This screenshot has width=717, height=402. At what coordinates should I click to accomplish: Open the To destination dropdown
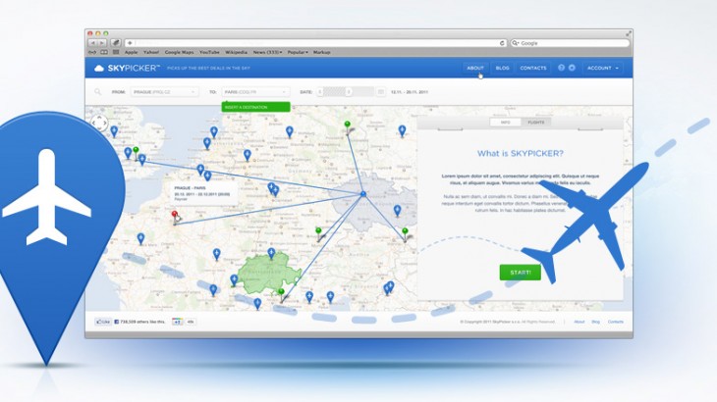click(x=256, y=92)
